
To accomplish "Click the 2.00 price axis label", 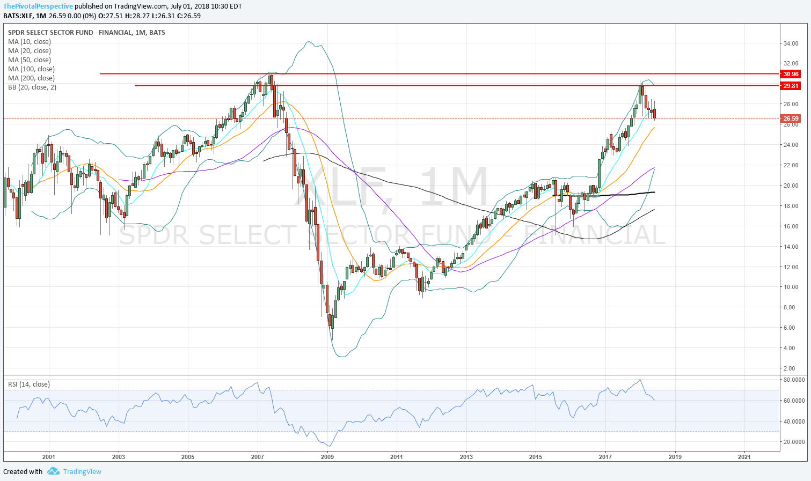I will click(789, 368).
